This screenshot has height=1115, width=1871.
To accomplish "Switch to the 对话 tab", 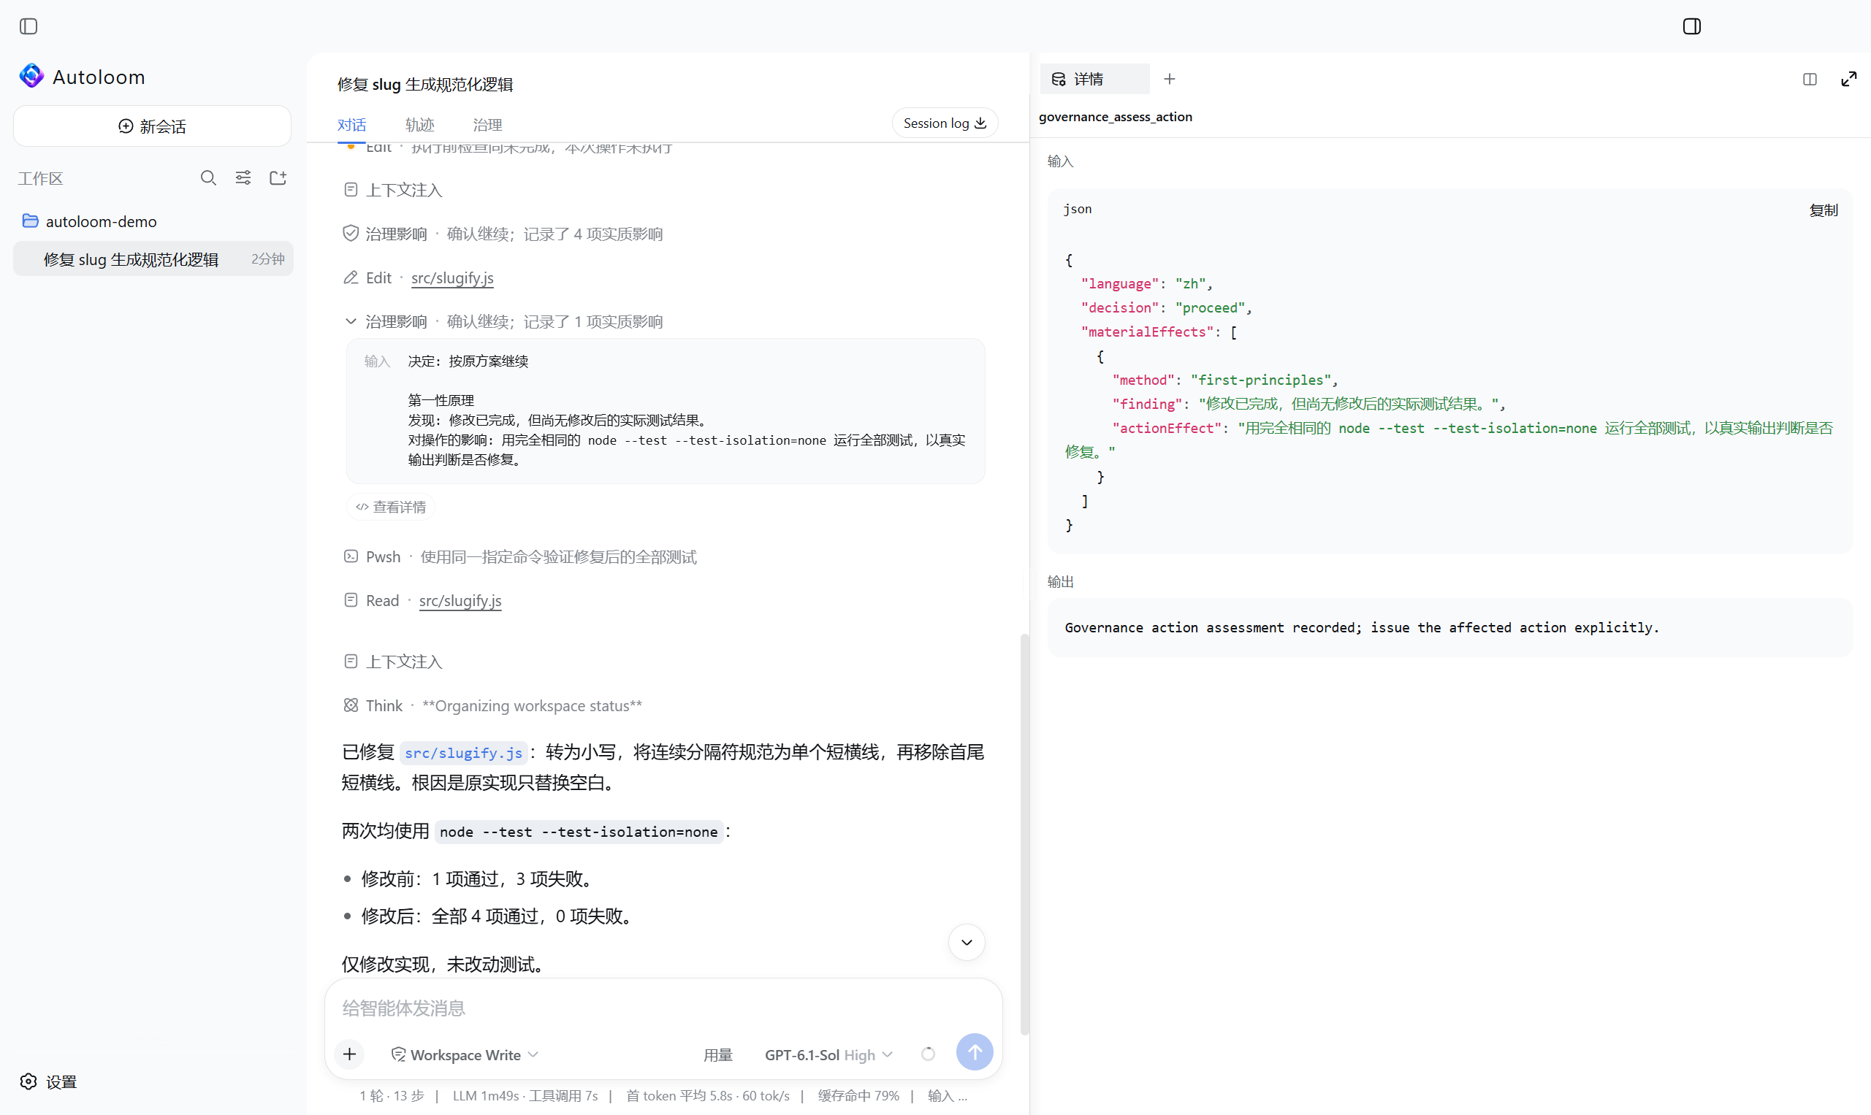I will point(351,125).
